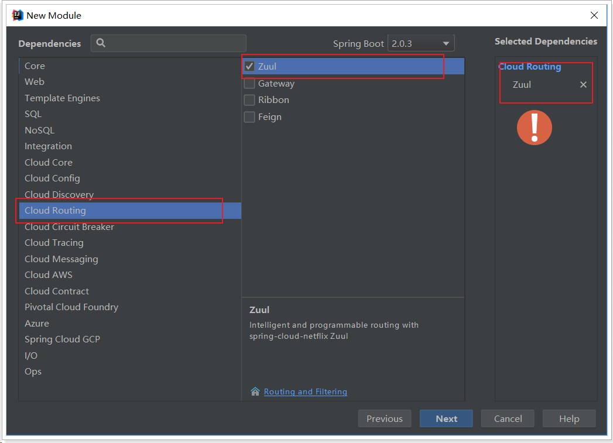Choose the SQL category
Image resolution: width=613 pixels, height=443 pixels.
130,114
